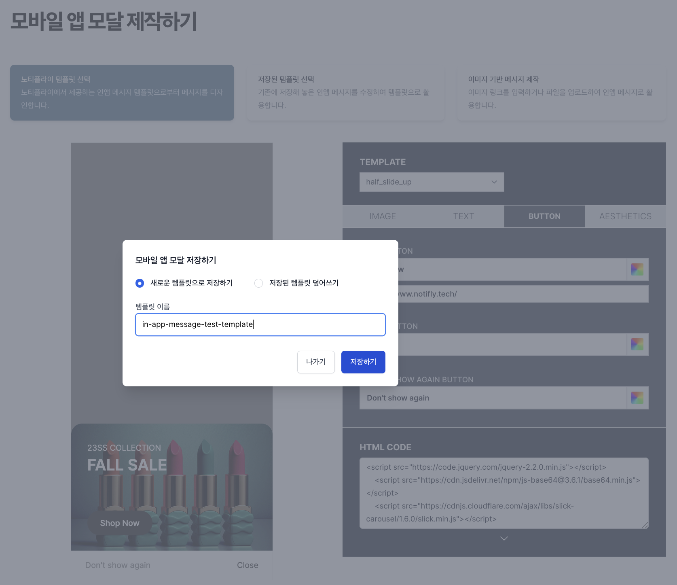
Task: Select the 이미지 기반 메시지 제작 card
Action: tap(561, 93)
